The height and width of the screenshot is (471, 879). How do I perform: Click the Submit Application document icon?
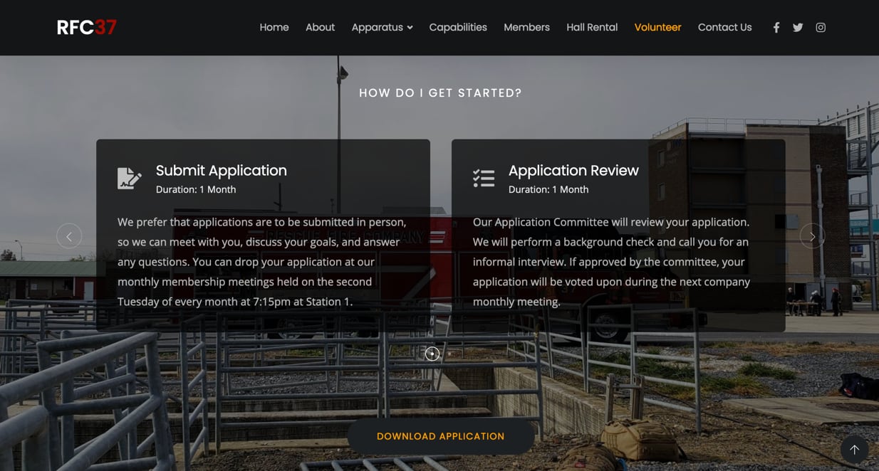click(x=129, y=178)
